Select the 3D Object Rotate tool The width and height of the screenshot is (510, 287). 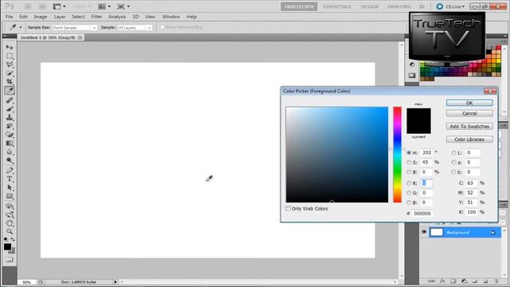[10, 206]
